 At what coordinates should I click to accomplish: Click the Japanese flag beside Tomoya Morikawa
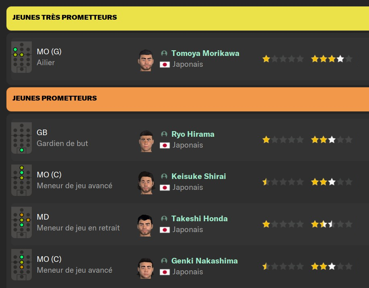165,64
